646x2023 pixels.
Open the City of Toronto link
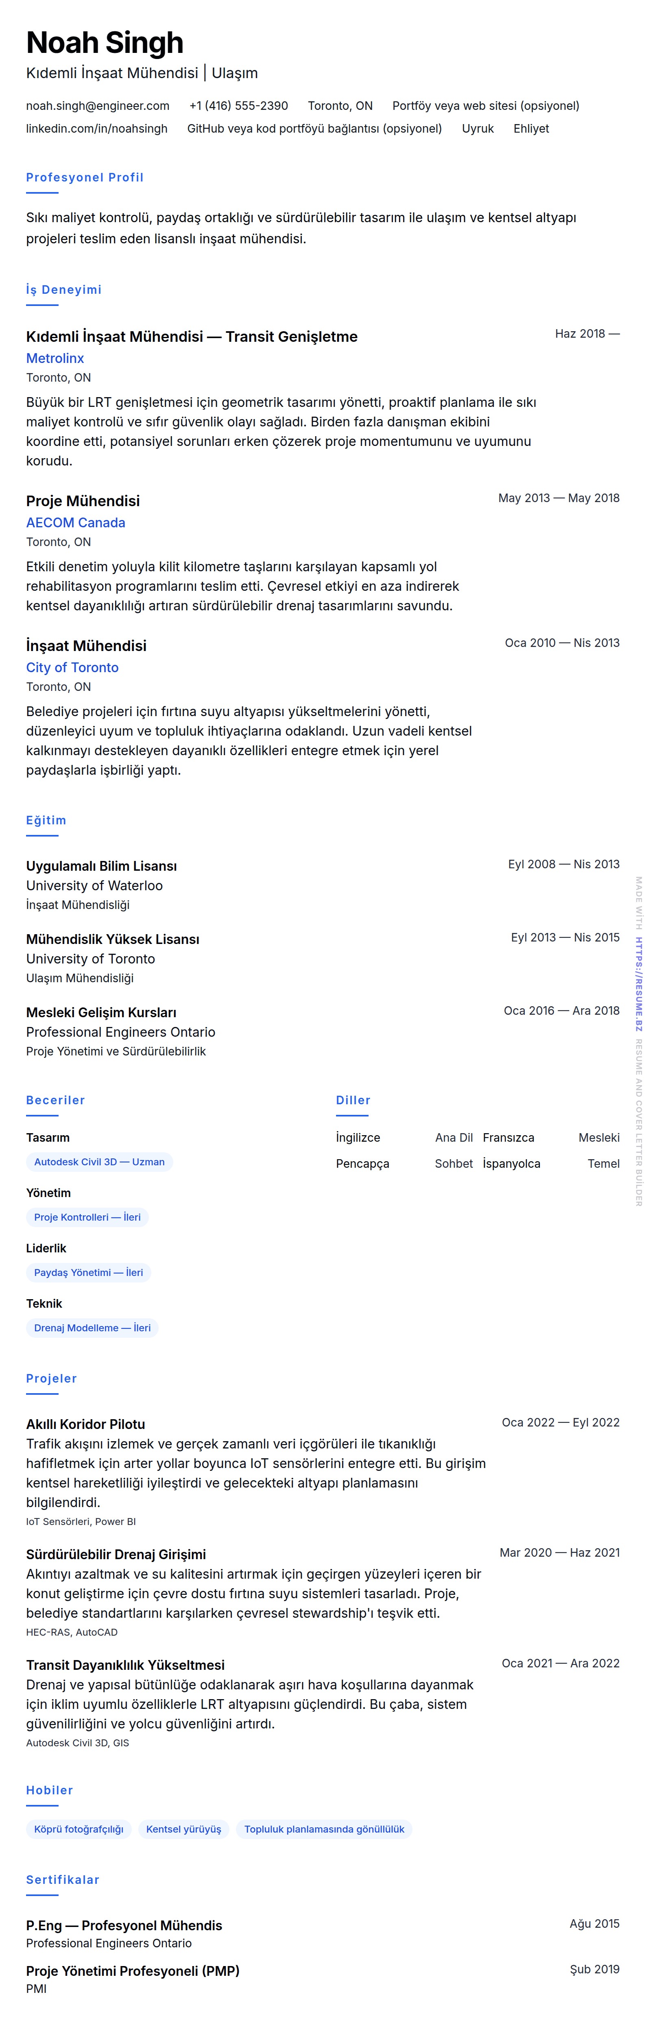coord(72,668)
